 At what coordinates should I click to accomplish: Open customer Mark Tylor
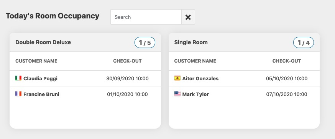coord(195,94)
